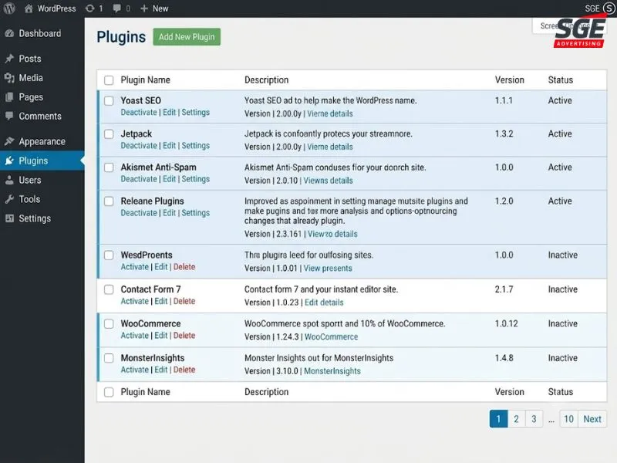This screenshot has height=463, width=617.
Task: Go to the Posts menu
Action: [42, 59]
